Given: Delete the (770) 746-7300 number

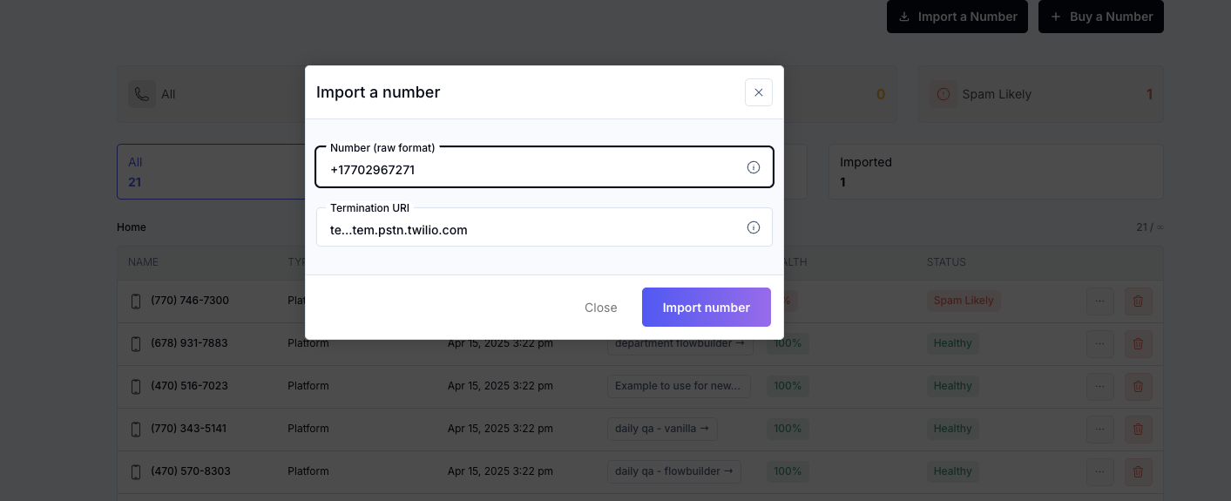Looking at the screenshot, I should pyautogui.click(x=1138, y=301).
